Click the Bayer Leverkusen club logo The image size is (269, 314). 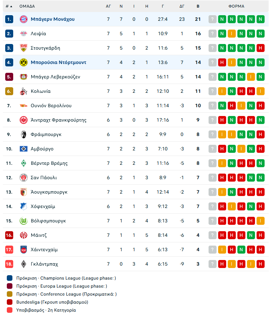coord(23,77)
